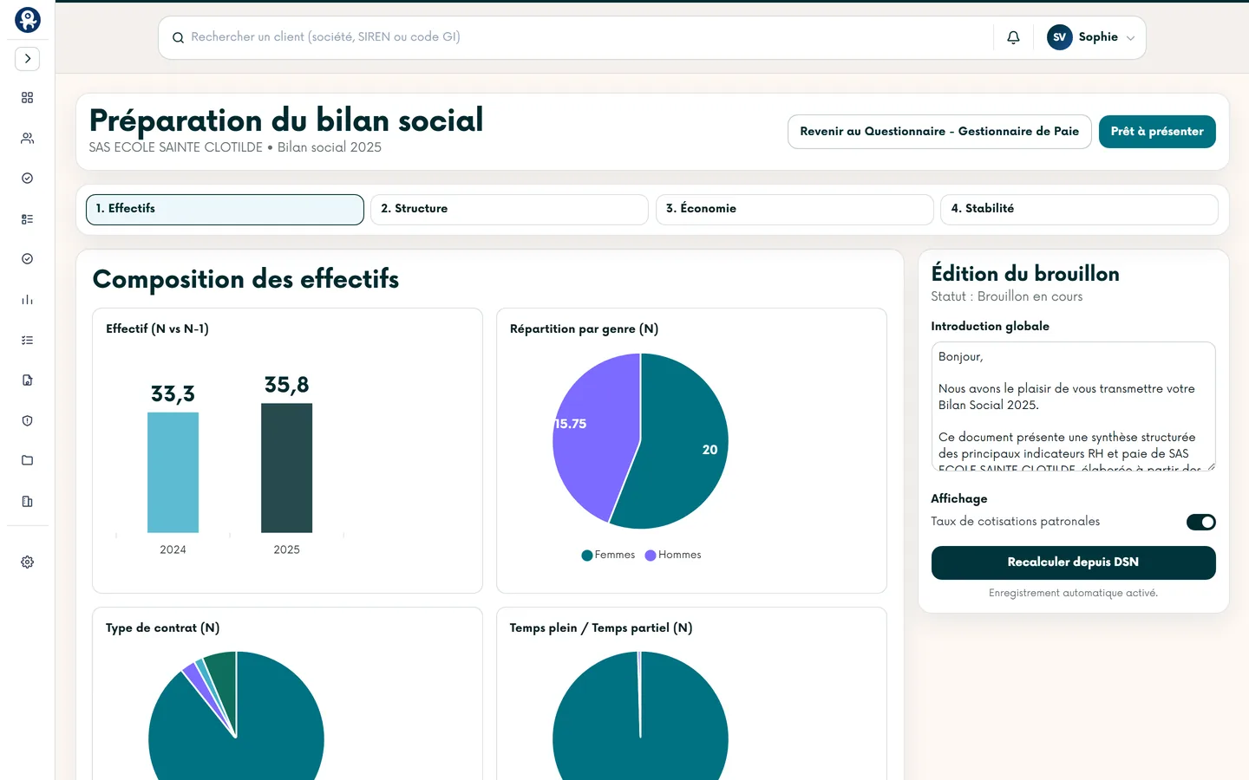Click the value "33,3" above the bar
Viewport: 1249px width, 780px height.
click(x=173, y=394)
